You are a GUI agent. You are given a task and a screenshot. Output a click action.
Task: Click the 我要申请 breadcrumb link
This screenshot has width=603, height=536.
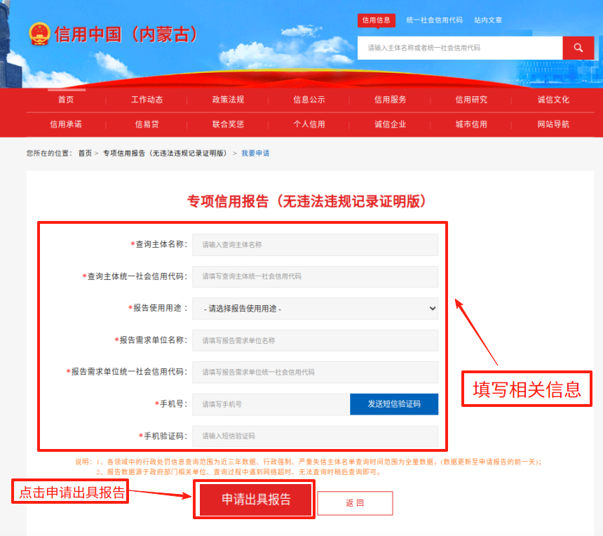coord(255,153)
